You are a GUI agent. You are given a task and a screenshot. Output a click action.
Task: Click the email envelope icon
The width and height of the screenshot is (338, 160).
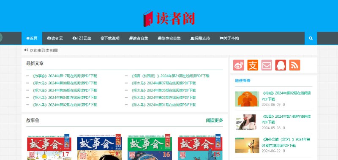click(x=267, y=65)
